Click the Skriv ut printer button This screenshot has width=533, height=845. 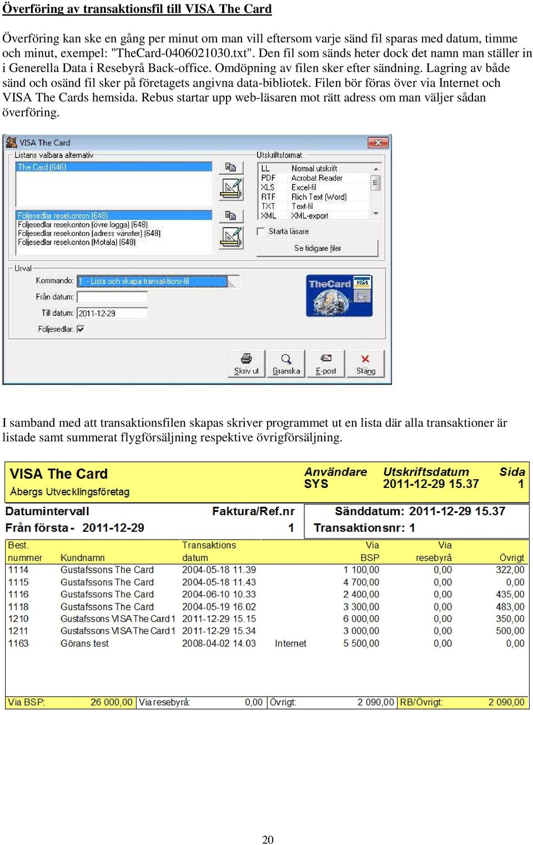coord(247,364)
